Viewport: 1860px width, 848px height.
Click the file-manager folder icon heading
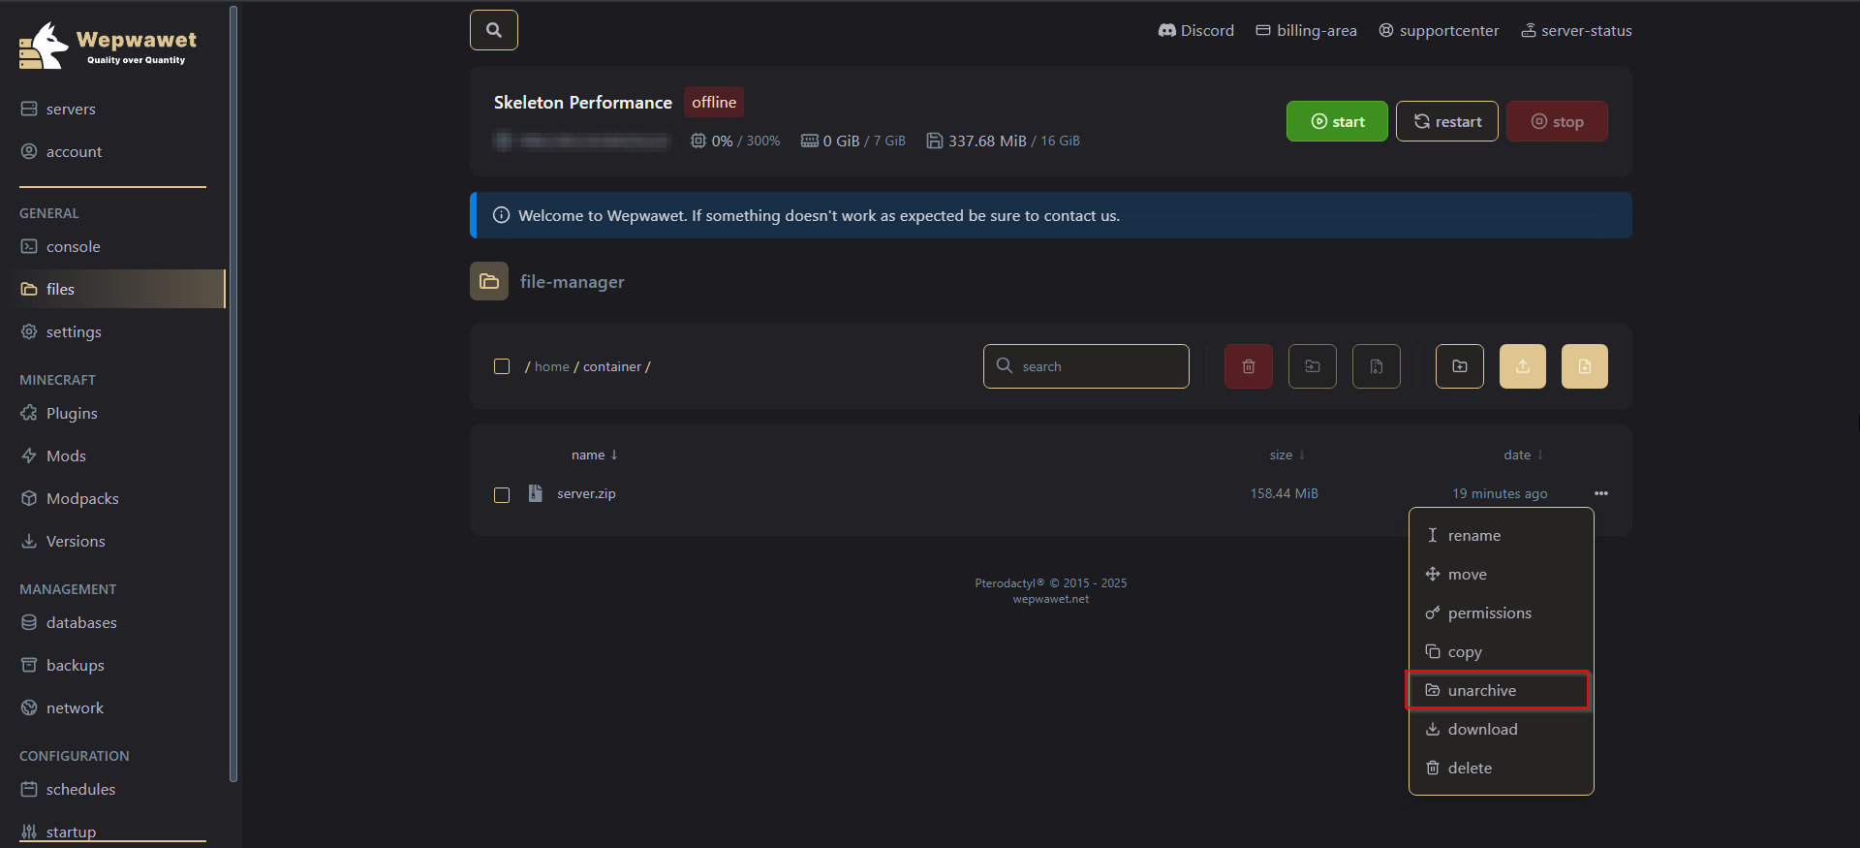(489, 281)
